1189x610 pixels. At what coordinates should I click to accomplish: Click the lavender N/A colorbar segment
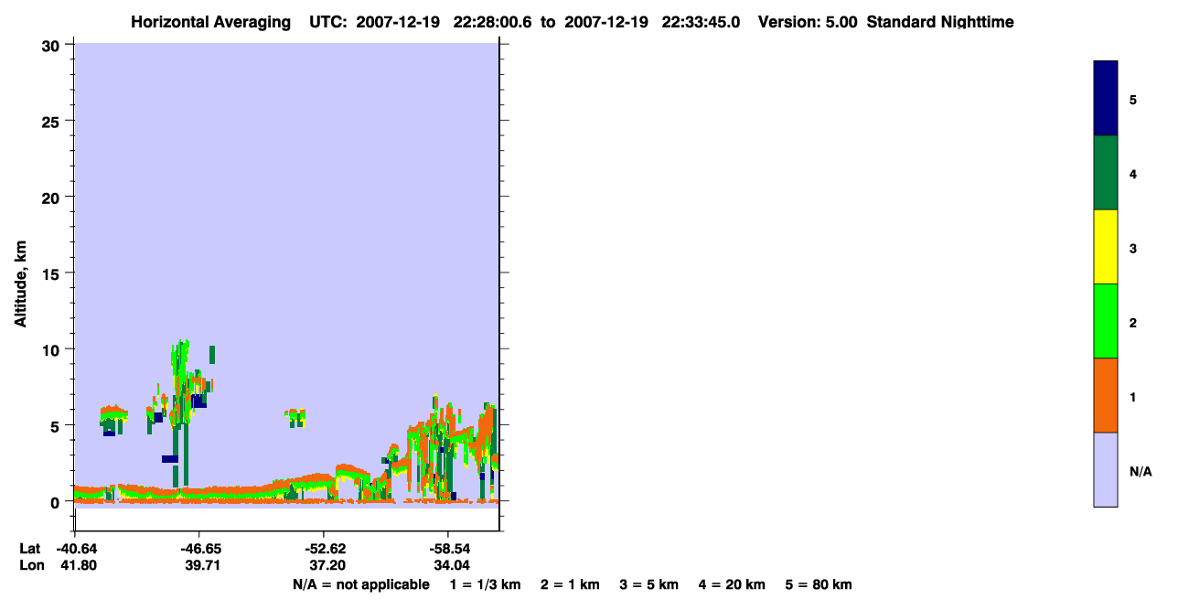1106,469
